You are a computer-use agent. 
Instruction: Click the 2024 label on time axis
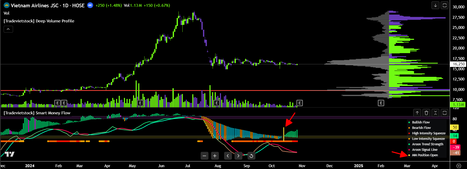30,166
